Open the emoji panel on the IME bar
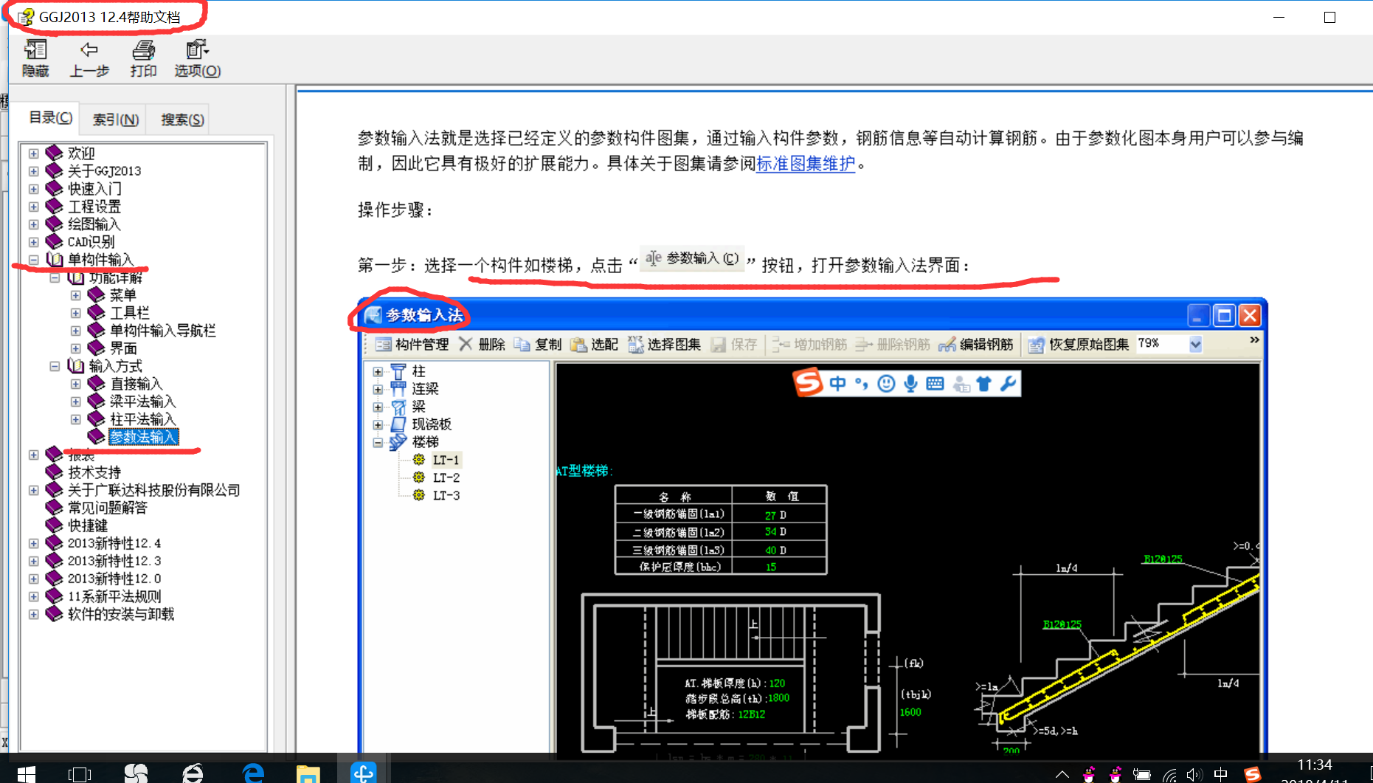 click(887, 383)
